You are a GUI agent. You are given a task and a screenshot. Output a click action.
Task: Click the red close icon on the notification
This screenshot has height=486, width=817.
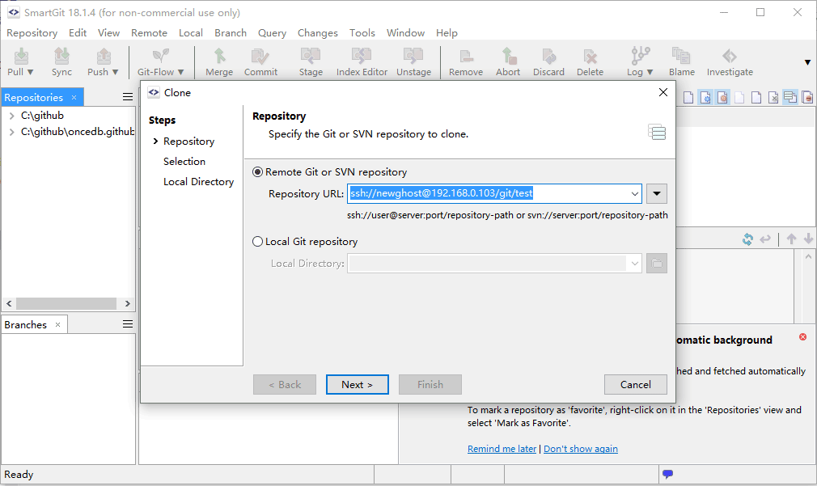tap(803, 337)
